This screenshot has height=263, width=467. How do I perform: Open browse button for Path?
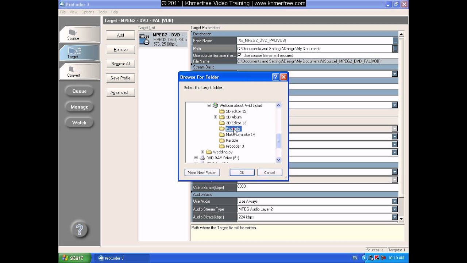point(395,48)
